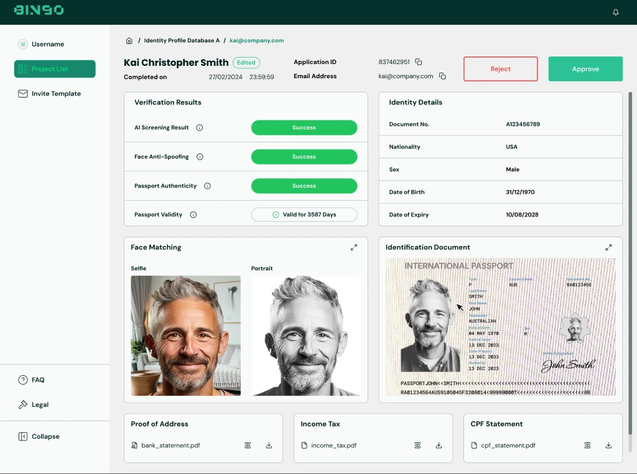Click Date of Birth value 31/12/1970
Image resolution: width=637 pixels, height=474 pixels.
point(520,192)
